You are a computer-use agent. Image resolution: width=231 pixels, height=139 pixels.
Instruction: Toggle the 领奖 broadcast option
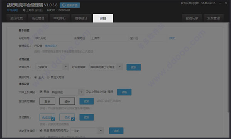click(x=67, y=117)
